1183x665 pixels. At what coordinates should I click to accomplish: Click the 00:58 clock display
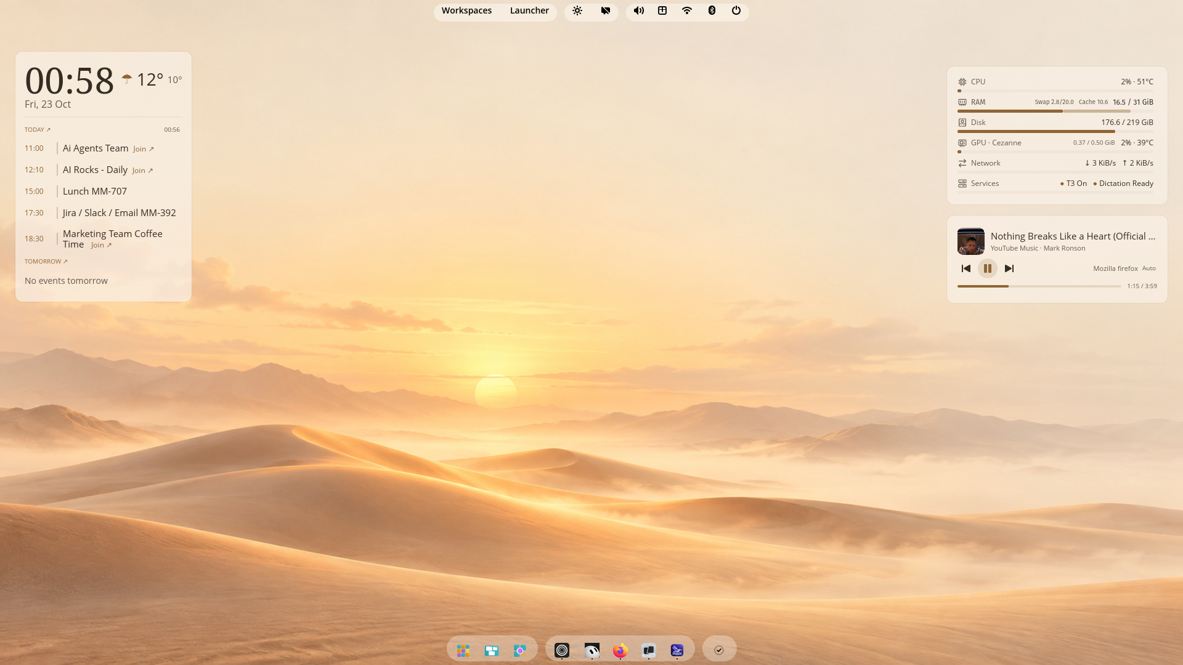pyautogui.click(x=70, y=81)
